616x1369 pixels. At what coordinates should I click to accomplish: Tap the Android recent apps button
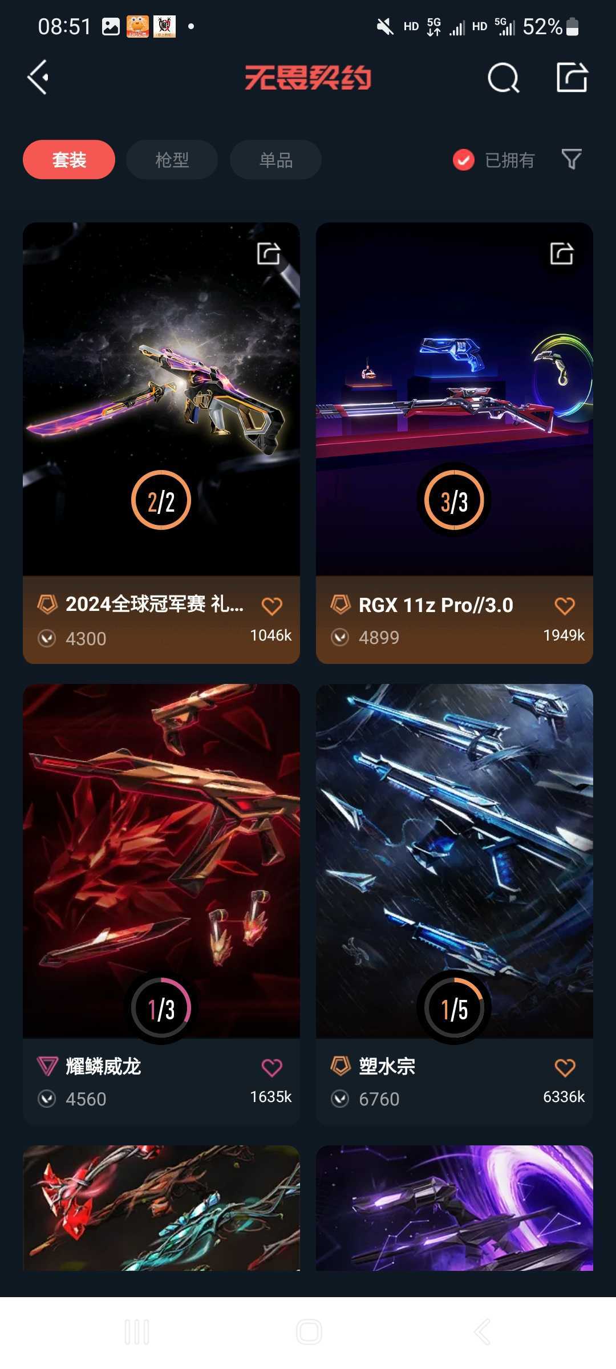pyautogui.click(x=137, y=1332)
